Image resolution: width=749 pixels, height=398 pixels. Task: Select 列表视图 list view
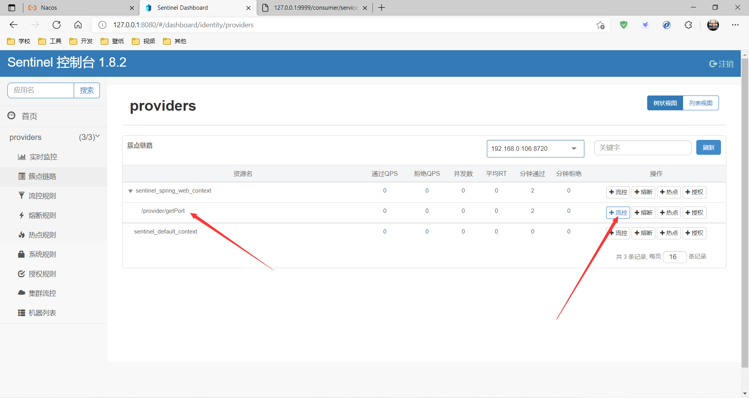point(701,103)
